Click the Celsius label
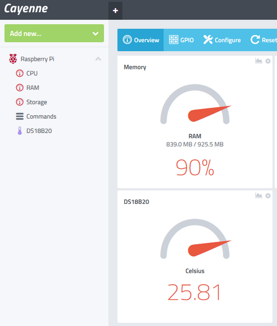The image size is (277, 326). (x=195, y=271)
